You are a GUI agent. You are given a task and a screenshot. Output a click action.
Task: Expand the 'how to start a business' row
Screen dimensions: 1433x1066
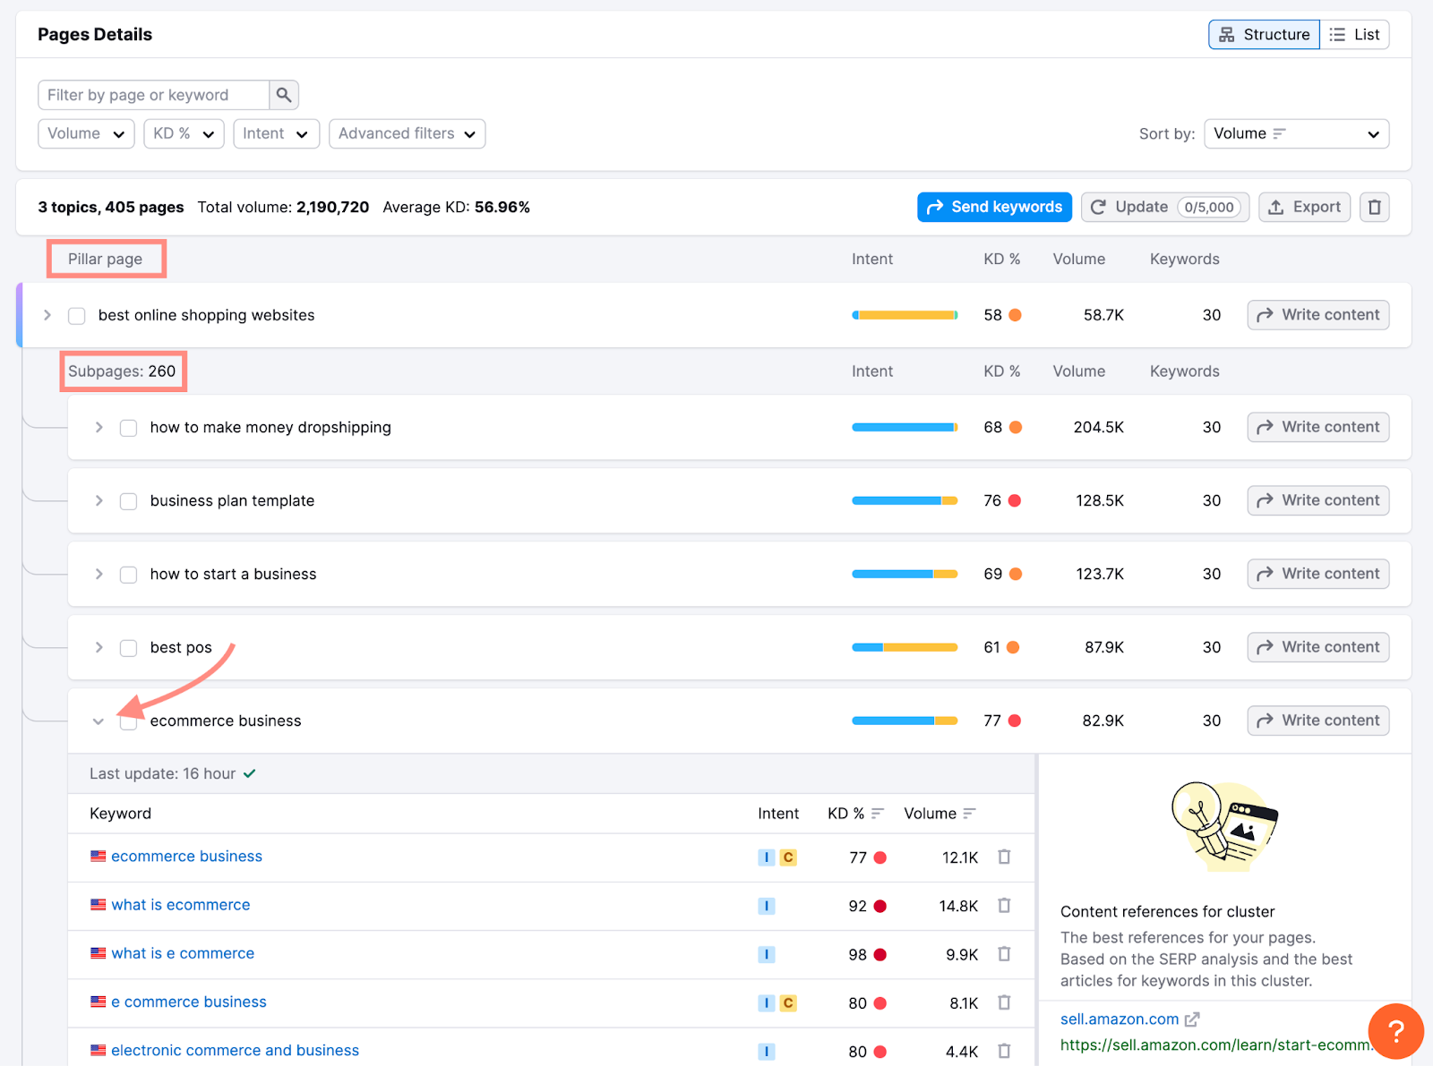[x=99, y=574]
